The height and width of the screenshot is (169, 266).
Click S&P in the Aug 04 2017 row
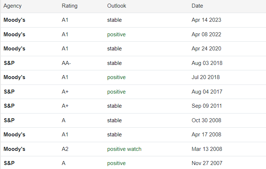click(9, 92)
